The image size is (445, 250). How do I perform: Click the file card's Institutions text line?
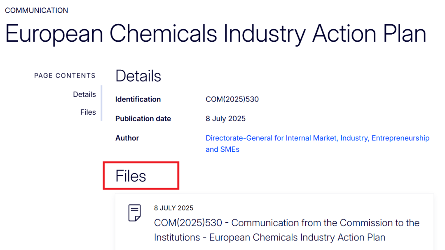pos(269,238)
